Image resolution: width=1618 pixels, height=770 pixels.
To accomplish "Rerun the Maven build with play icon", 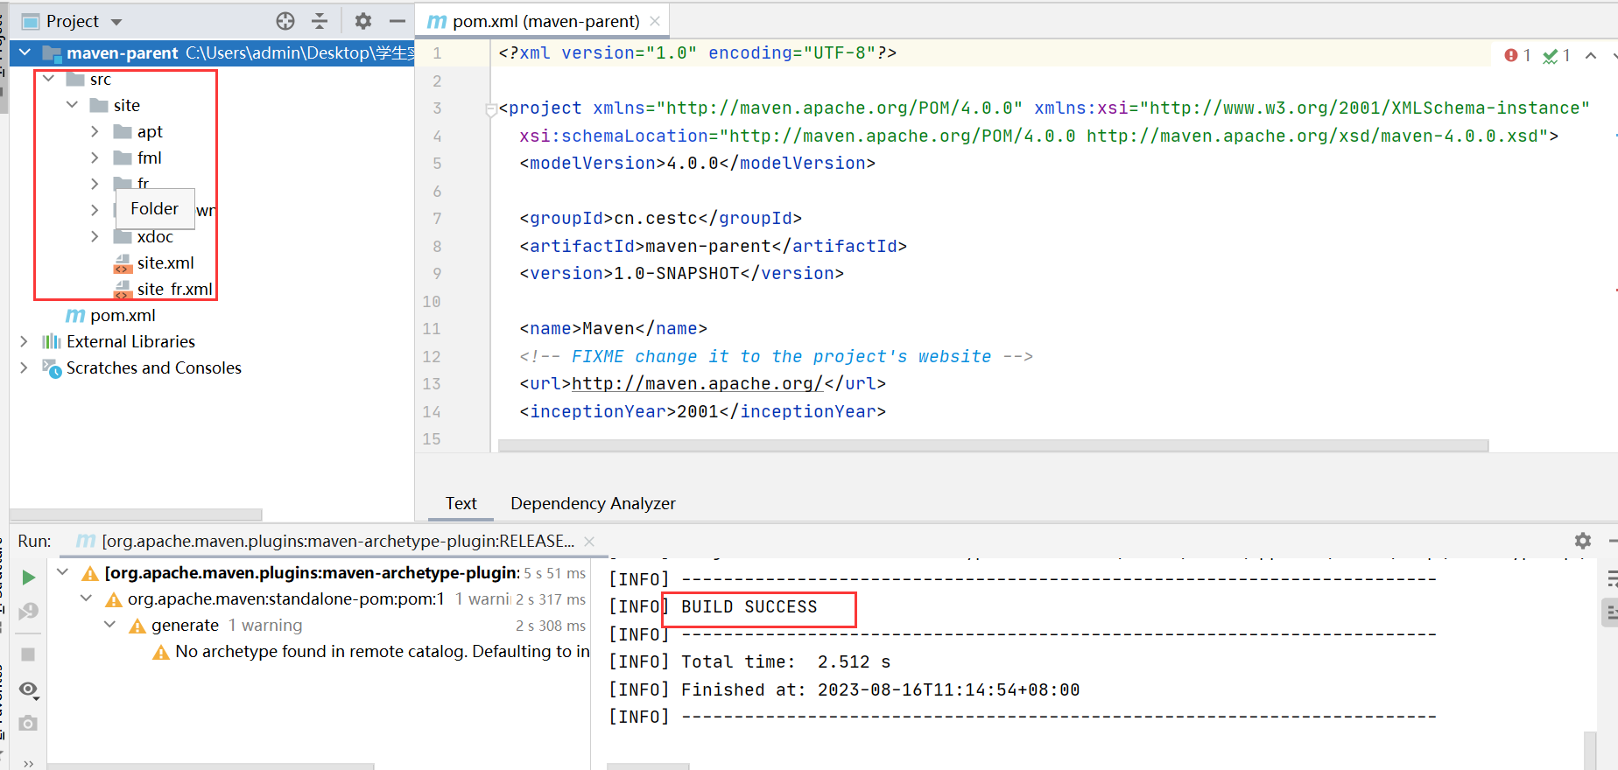I will pyautogui.click(x=28, y=577).
